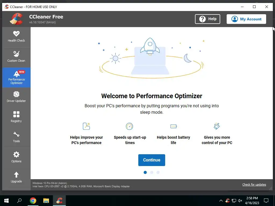The height and width of the screenshot is (206, 275).
Task: Jump to the third onboarding page dot
Action: click(x=158, y=172)
